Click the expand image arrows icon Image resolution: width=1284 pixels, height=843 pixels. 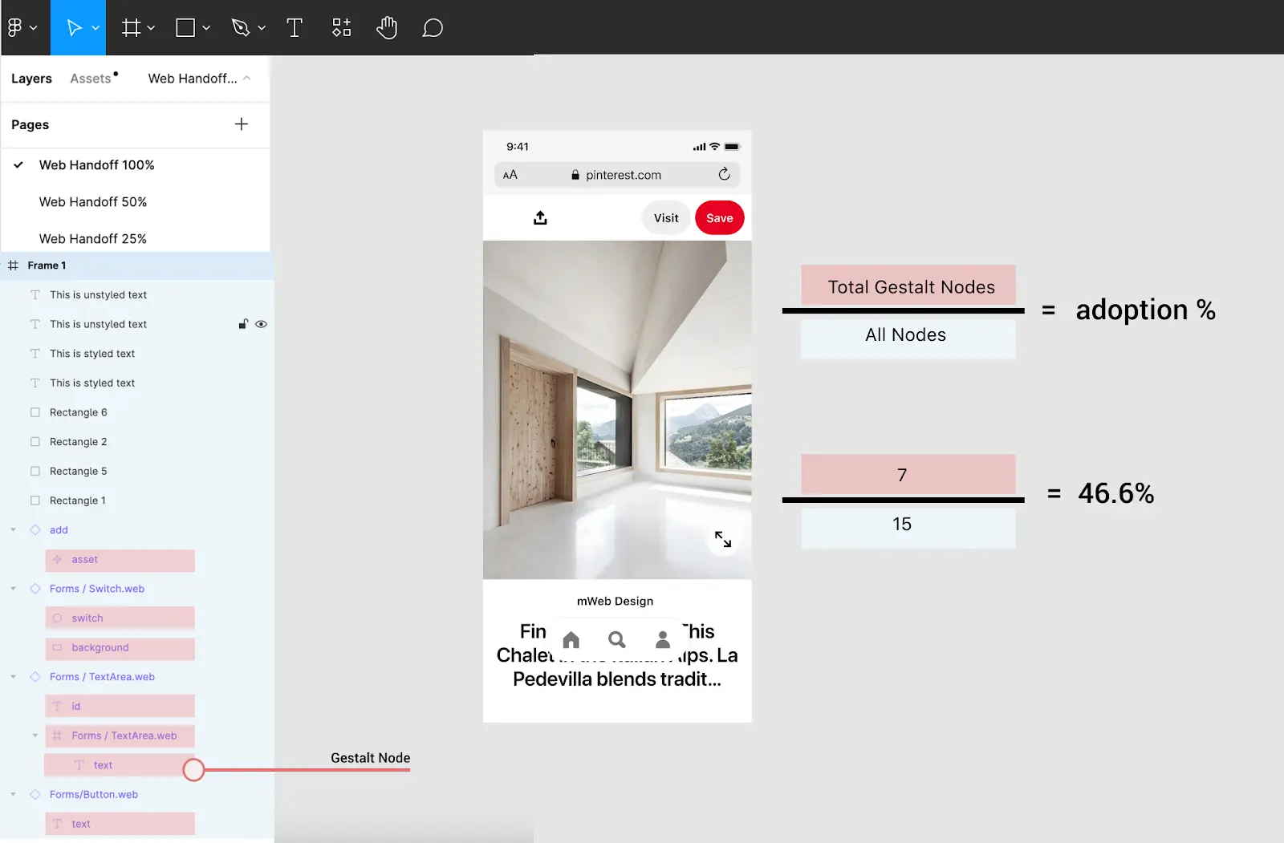(x=723, y=539)
